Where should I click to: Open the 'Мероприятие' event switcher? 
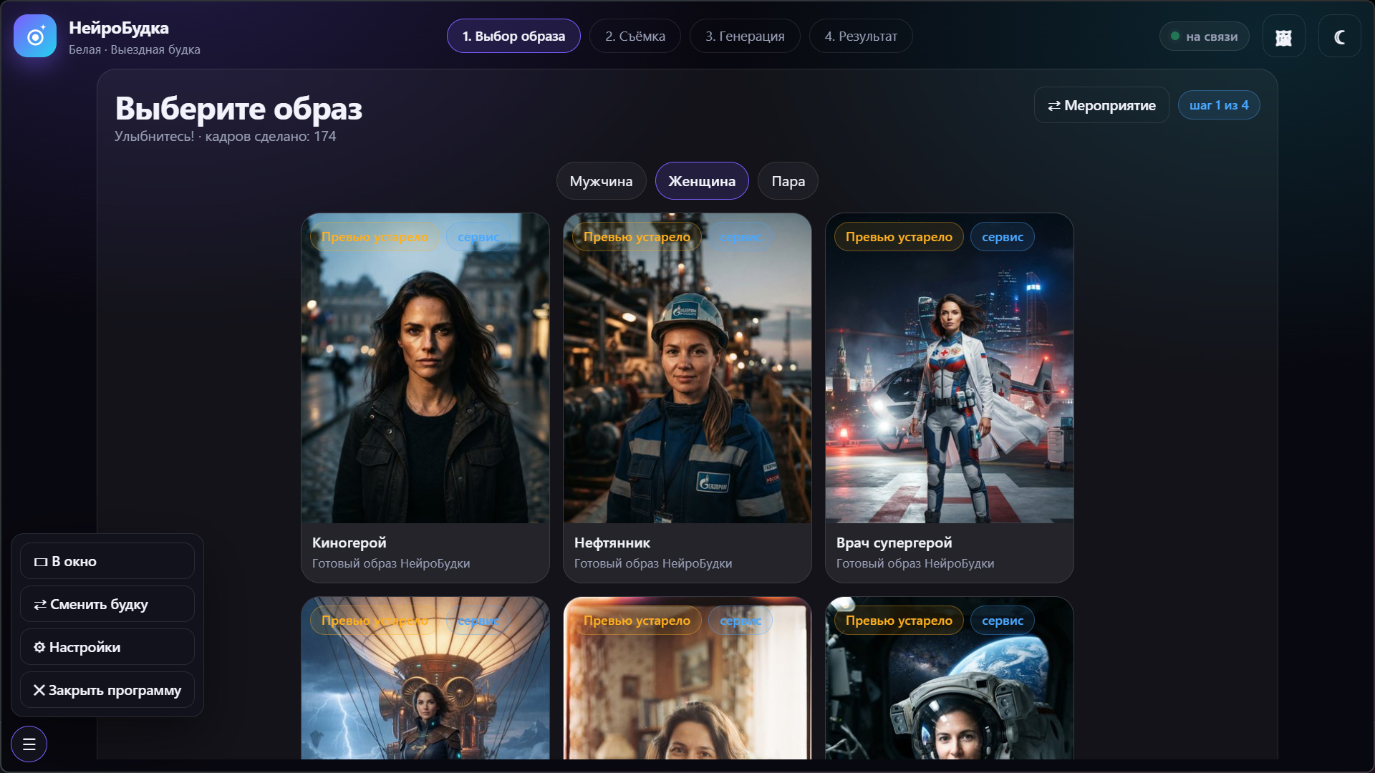click(1101, 105)
